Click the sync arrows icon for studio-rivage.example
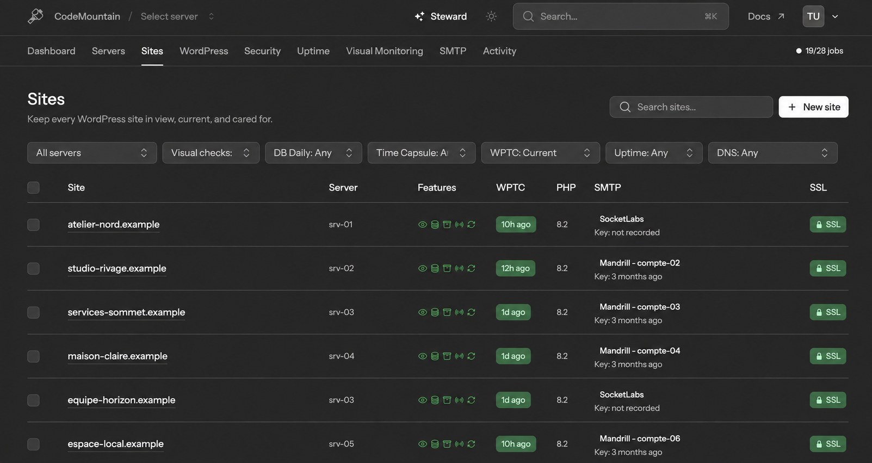The width and height of the screenshot is (872, 463). point(471,268)
